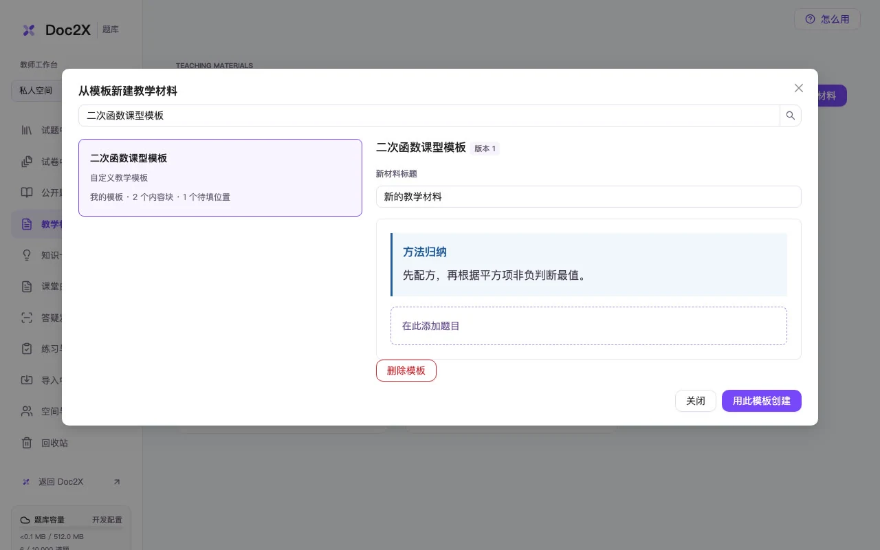
Task: Click the 自定义教学模板 subtitle text
Action: 119,178
